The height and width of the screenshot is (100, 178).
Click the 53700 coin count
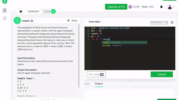tap(136, 7)
